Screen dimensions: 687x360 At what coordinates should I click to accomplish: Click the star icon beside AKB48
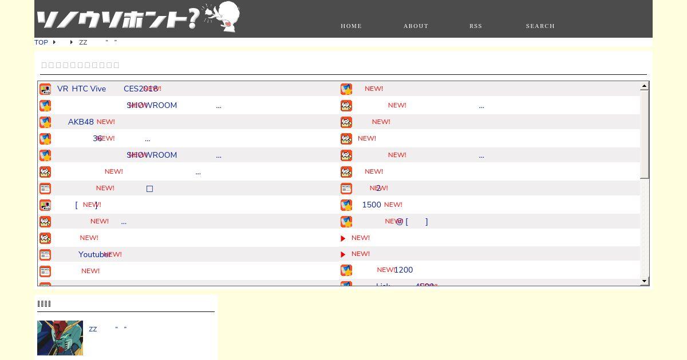click(45, 122)
